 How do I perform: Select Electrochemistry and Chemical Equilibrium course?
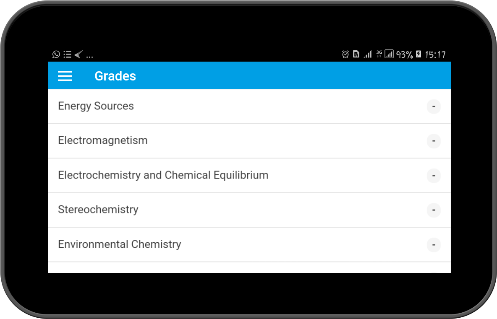click(163, 175)
